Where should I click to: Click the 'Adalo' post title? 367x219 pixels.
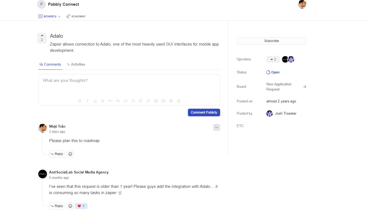[x=56, y=36]
